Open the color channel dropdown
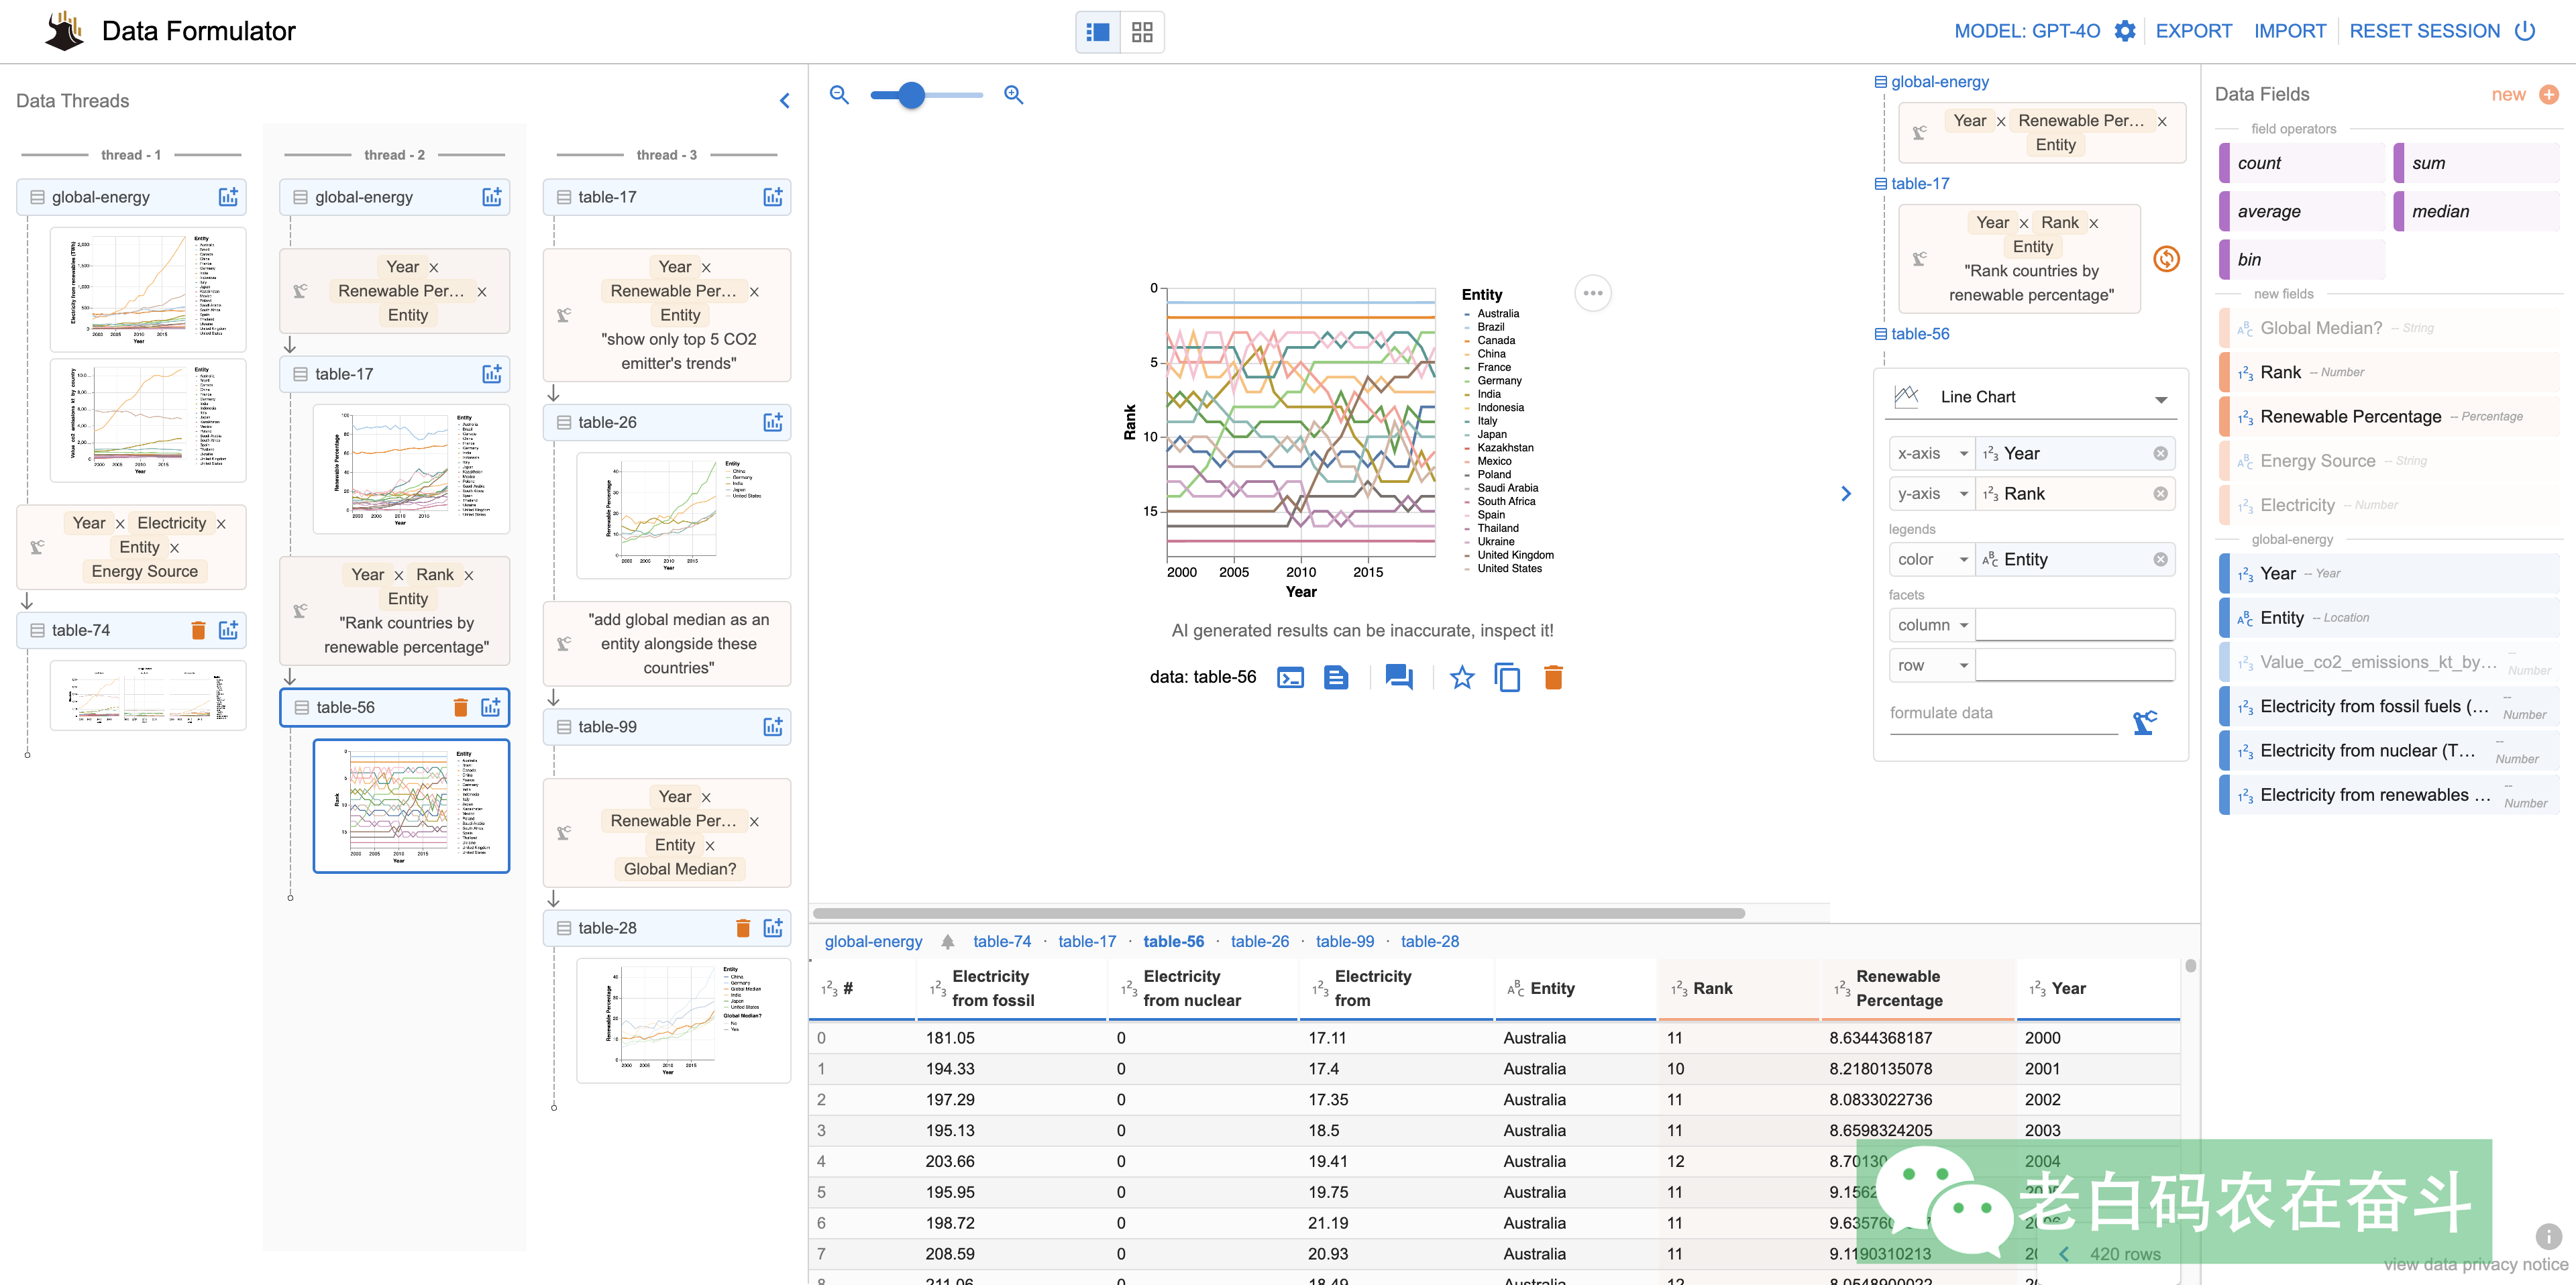Image resolution: width=2576 pixels, height=1285 pixels. [1931, 560]
